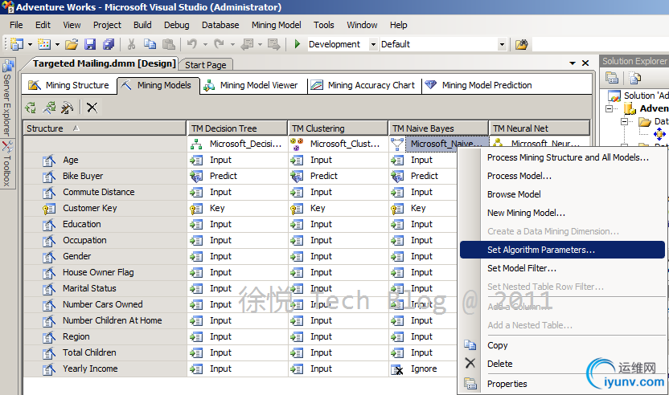This screenshot has width=669, height=395.
Task: Click the Microsoft_Clustering algorithm cell
Action: click(339, 144)
